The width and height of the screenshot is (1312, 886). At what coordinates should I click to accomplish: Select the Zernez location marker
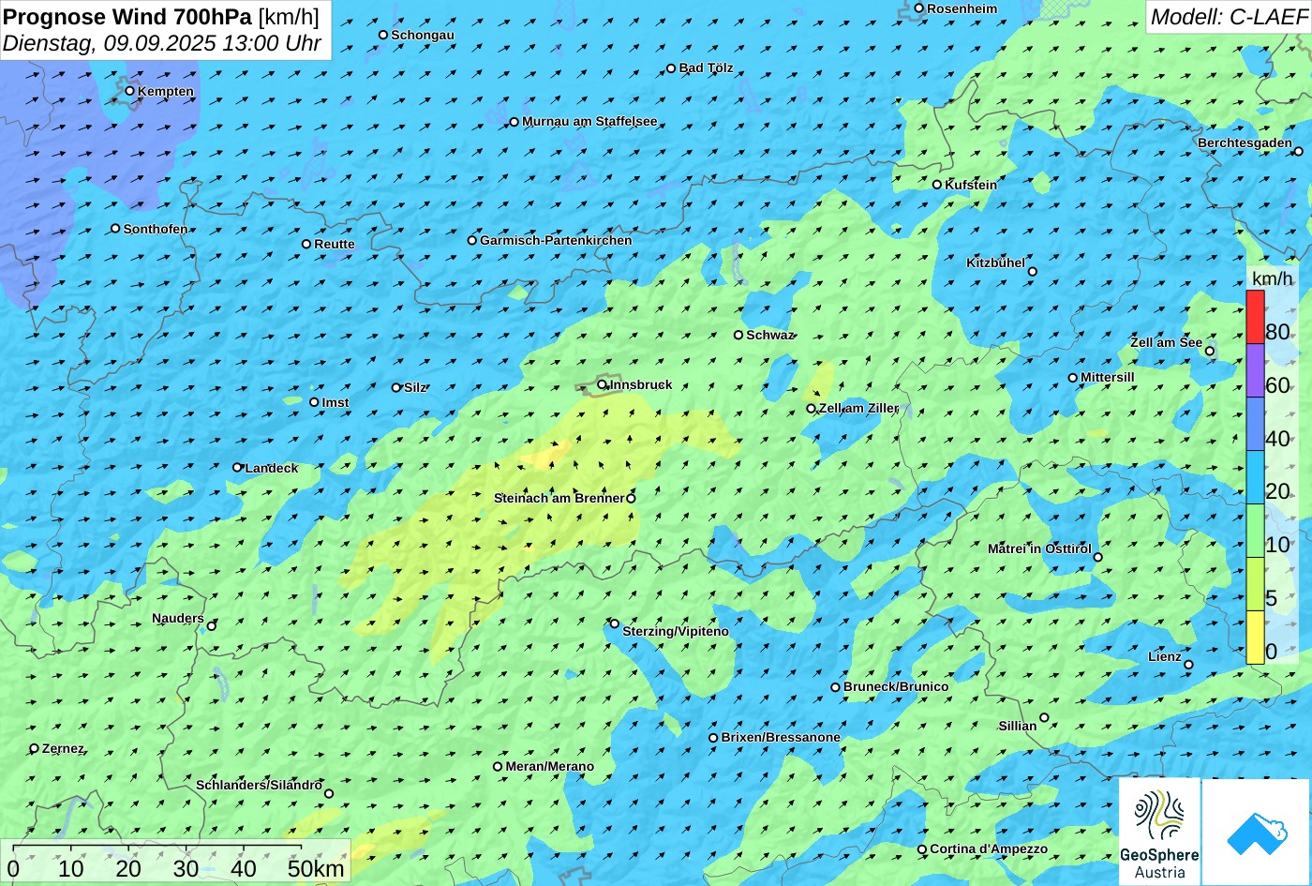[x=35, y=748]
